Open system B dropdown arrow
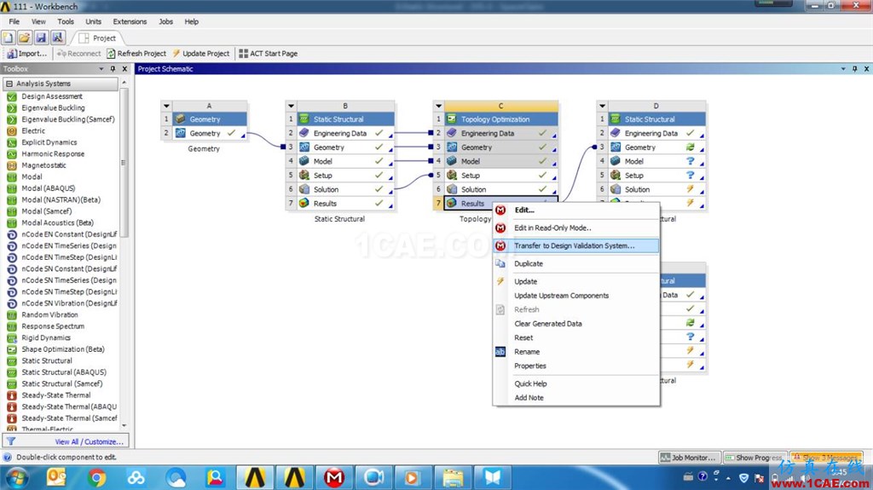The image size is (873, 490). pos(291,106)
